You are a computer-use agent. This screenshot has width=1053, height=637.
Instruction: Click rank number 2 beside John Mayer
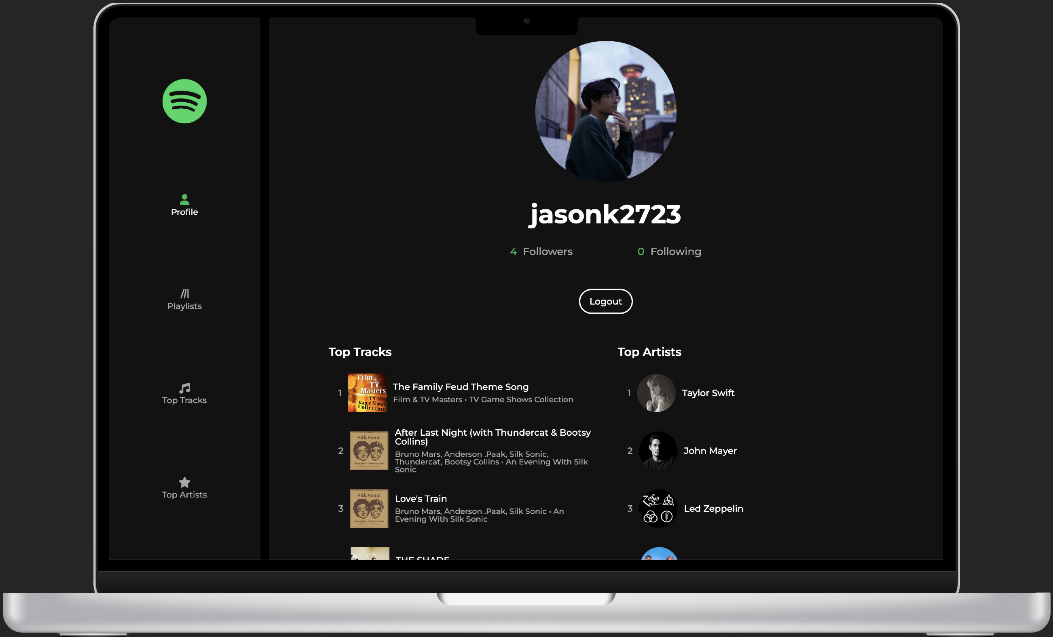[630, 451]
